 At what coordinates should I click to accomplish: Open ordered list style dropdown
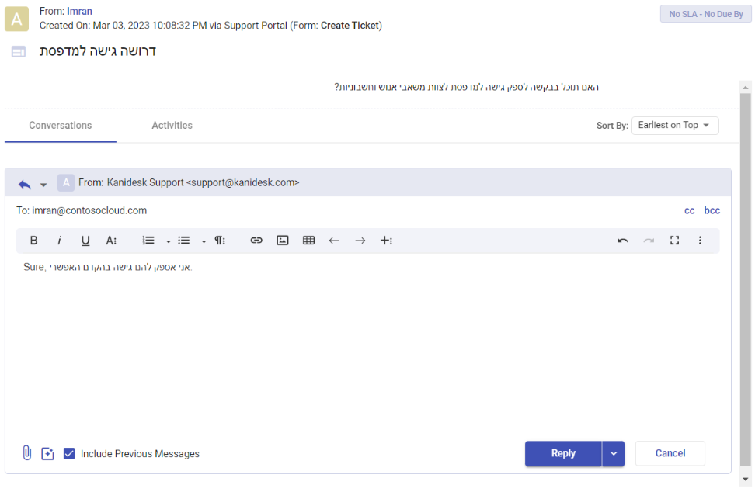pyautogui.click(x=168, y=241)
